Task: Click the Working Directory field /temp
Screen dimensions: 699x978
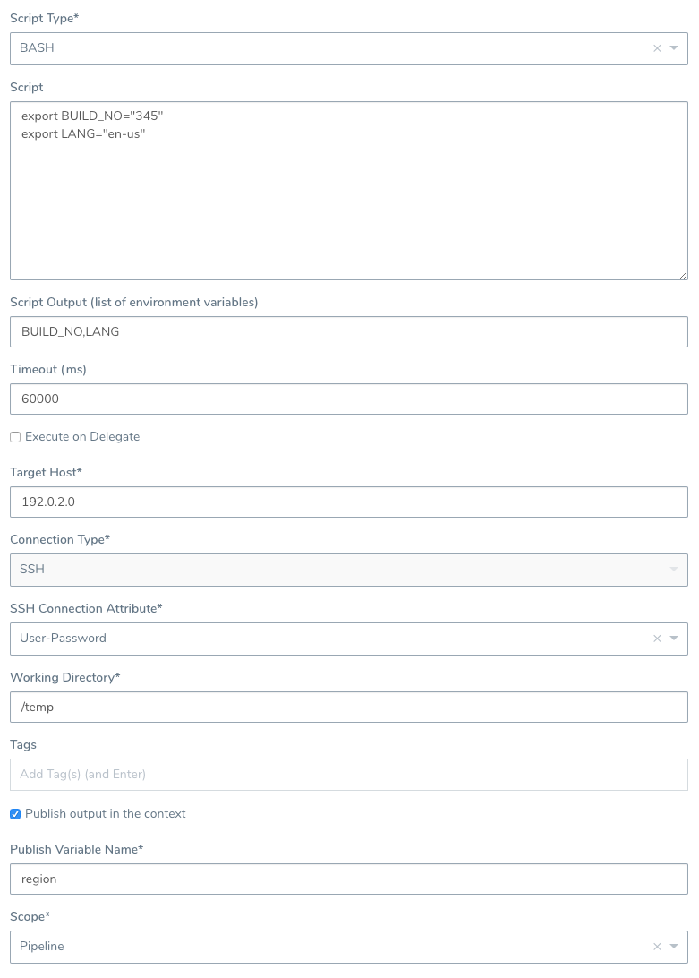Action: pos(348,708)
